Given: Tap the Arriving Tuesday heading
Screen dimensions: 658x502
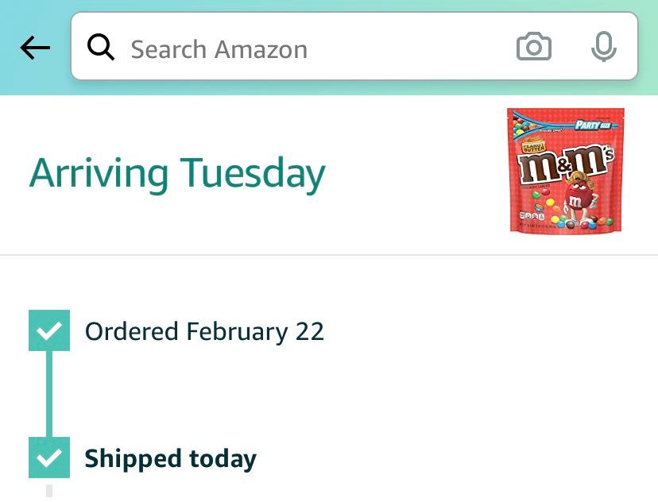Looking at the screenshot, I should click(177, 174).
